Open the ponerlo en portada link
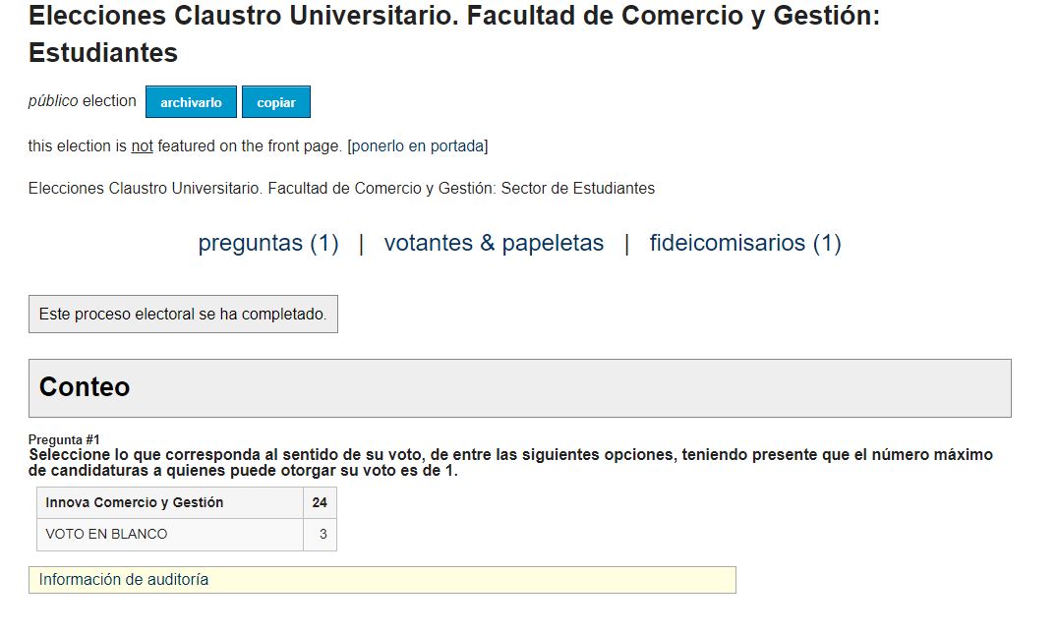Viewport: 1058px width, 634px height. coord(418,146)
